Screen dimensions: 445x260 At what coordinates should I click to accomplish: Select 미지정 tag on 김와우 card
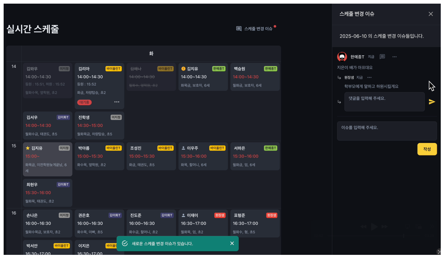64,69
